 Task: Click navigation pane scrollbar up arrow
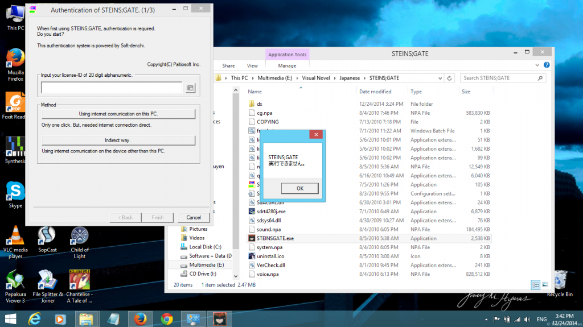click(x=235, y=90)
